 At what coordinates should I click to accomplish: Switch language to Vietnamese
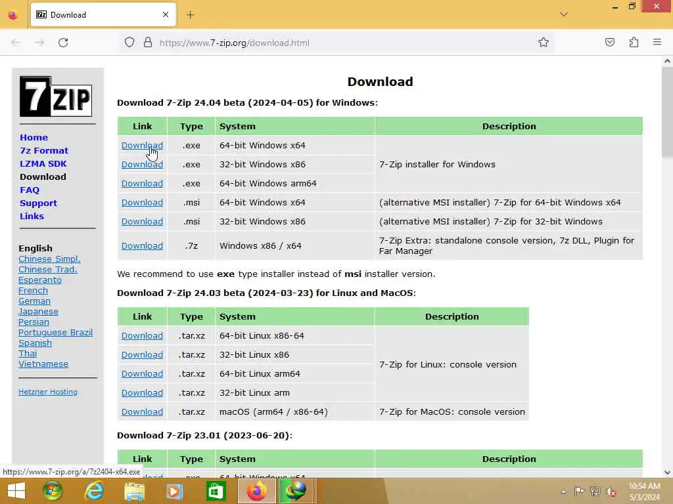(43, 364)
